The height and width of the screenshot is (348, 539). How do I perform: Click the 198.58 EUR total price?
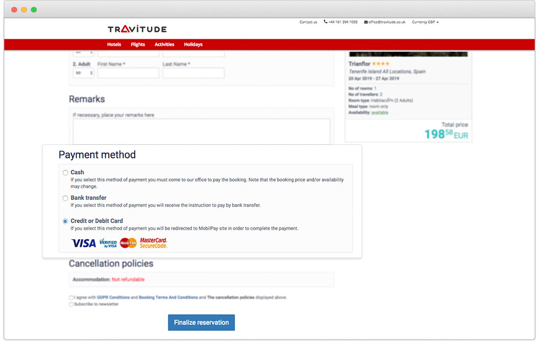pos(446,134)
